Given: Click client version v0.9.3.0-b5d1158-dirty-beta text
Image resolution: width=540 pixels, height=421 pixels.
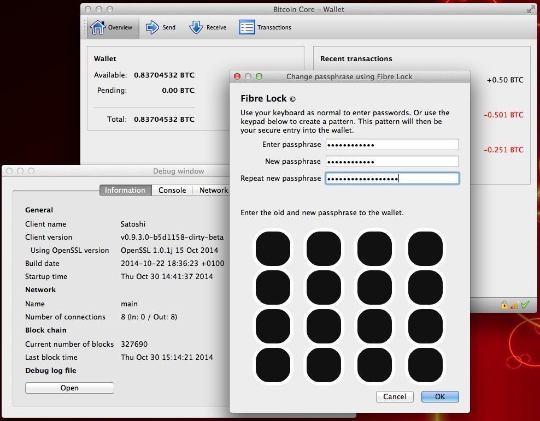Looking at the screenshot, I should [x=172, y=238].
